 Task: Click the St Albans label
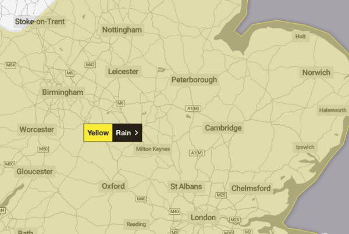click(x=186, y=186)
